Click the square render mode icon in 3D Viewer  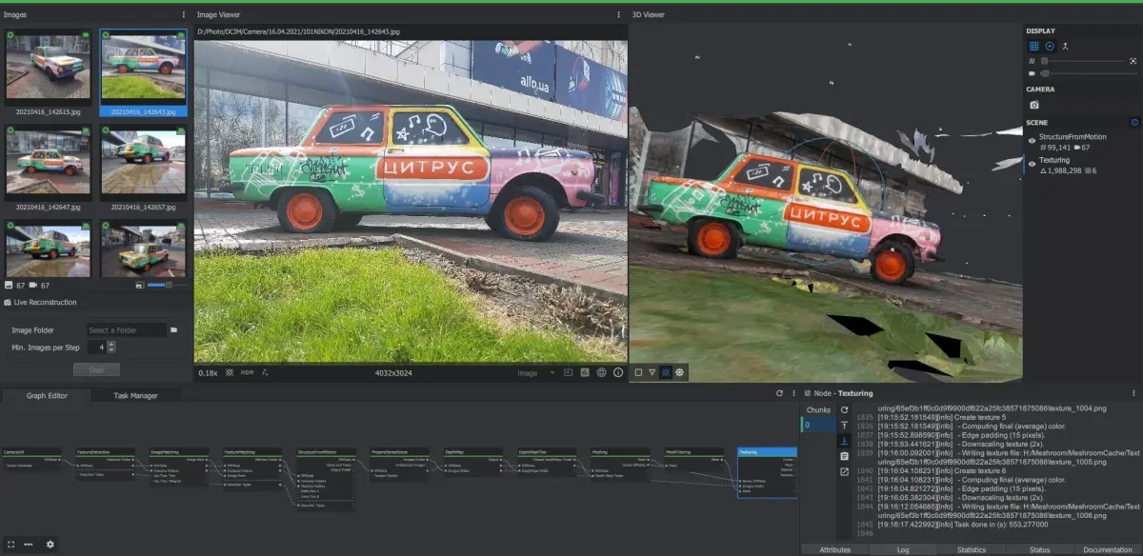pyautogui.click(x=638, y=372)
